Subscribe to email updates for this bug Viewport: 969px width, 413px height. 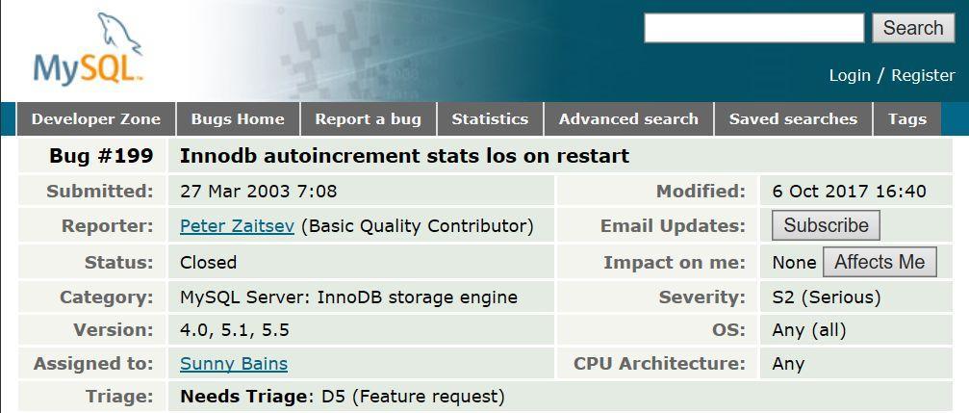point(826,225)
